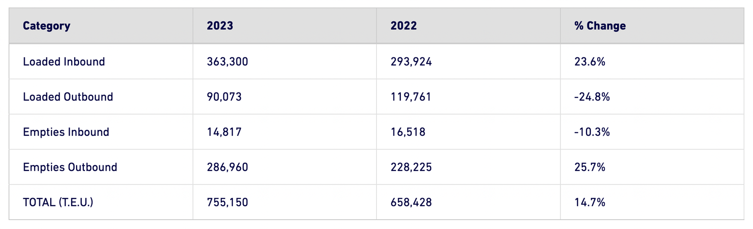
Task: Select the 14.7% total change value
Action: point(590,202)
